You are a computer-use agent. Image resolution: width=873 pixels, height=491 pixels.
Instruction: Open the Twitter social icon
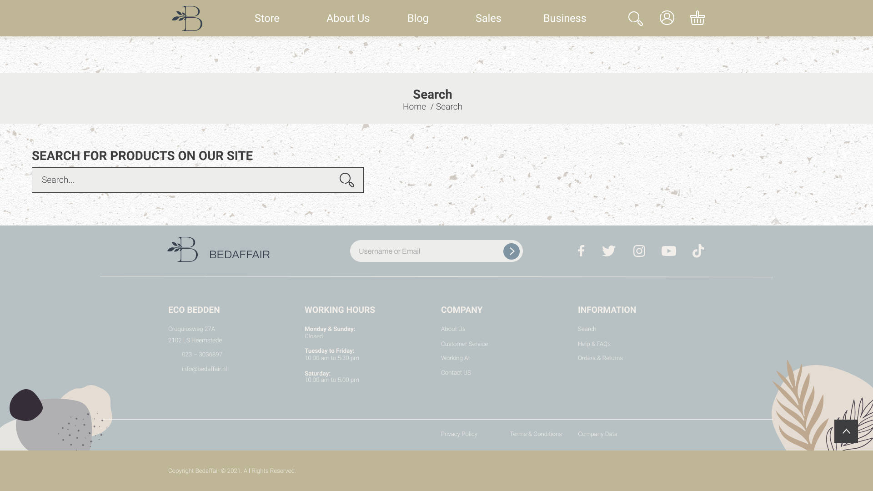click(608, 251)
